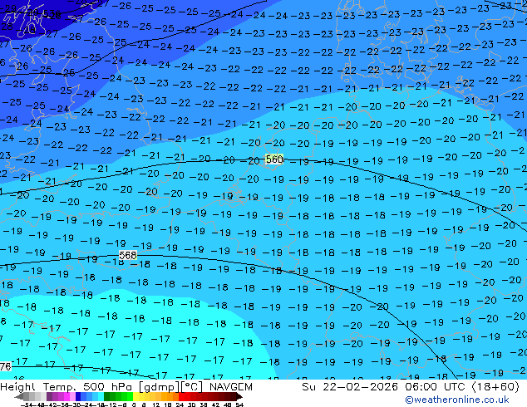Pick the bright red legend swatch at 24
Viewport: 527px width, 407px height.
(x=181, y=396)
